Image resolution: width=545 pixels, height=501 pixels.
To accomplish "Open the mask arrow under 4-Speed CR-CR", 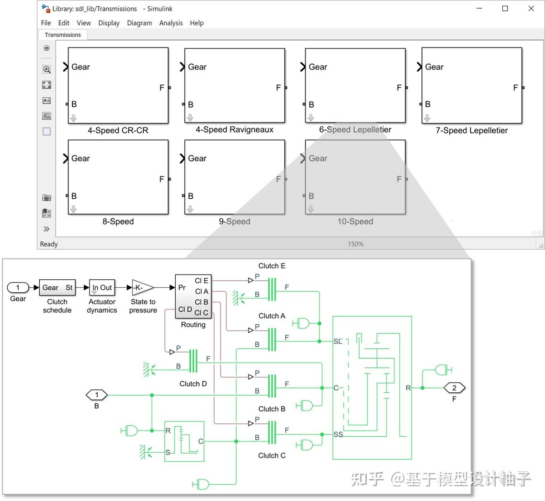I will [73, 117].
